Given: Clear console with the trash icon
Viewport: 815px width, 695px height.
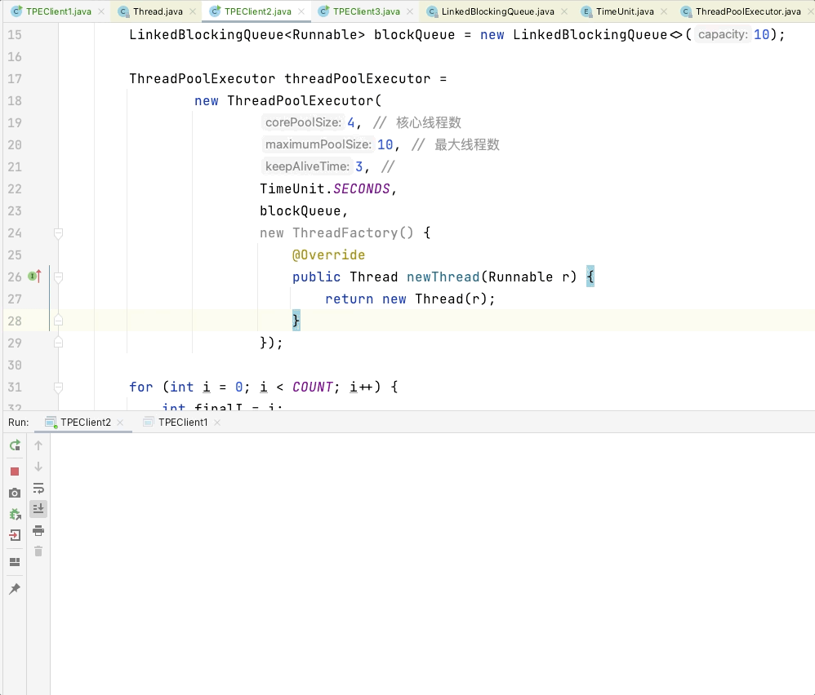Looking at the screenshot, I should coord(38,551).
